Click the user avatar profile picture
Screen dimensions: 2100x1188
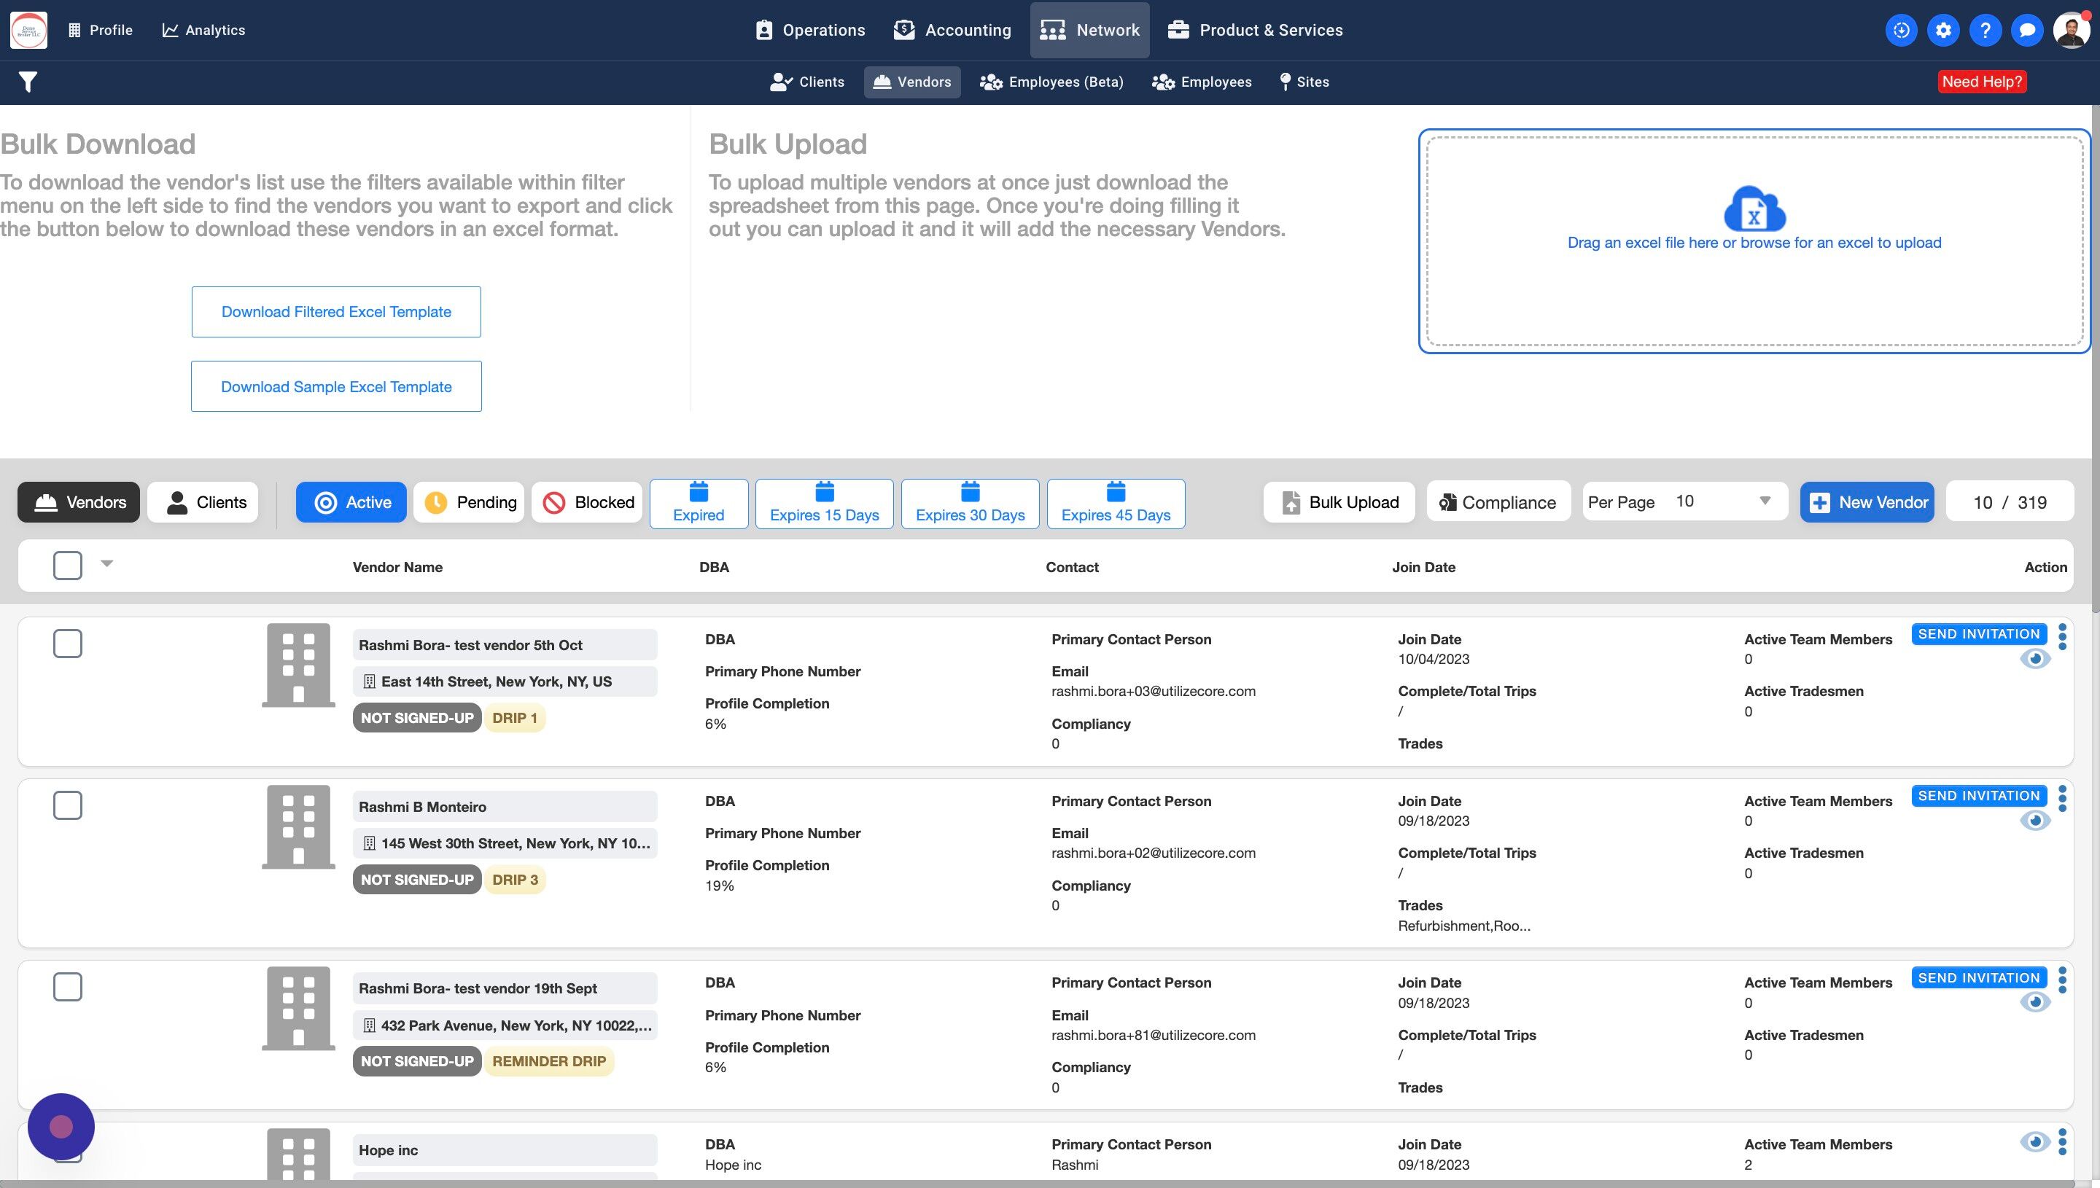[2071, 30]
